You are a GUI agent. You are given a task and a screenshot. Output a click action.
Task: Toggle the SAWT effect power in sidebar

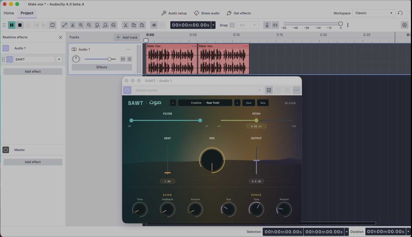pyautogui.click(x=10, y=59)
